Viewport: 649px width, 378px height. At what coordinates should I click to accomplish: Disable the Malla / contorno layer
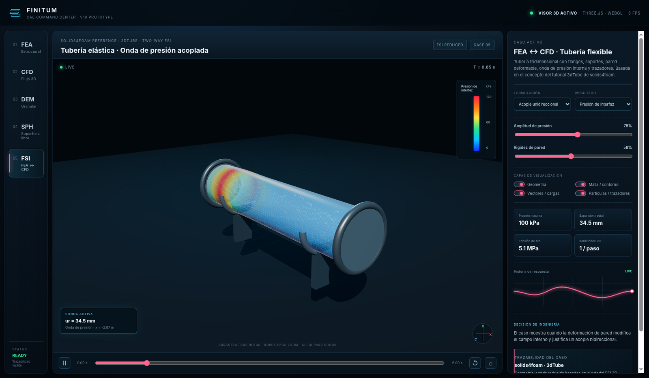point(581,184)
